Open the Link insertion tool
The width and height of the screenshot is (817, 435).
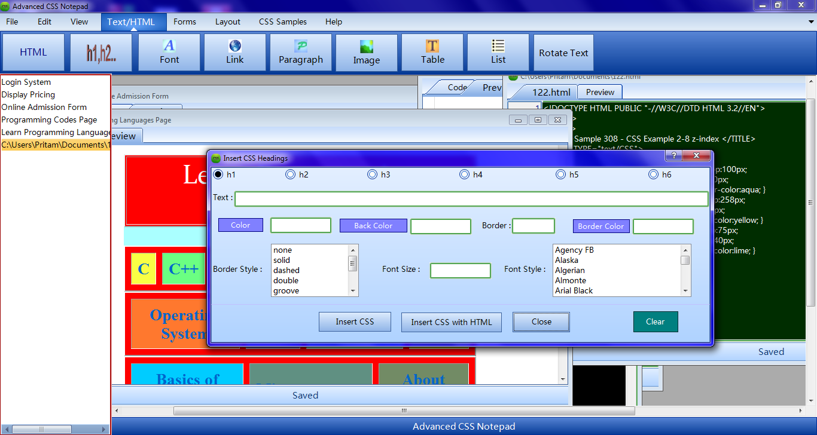234,52
